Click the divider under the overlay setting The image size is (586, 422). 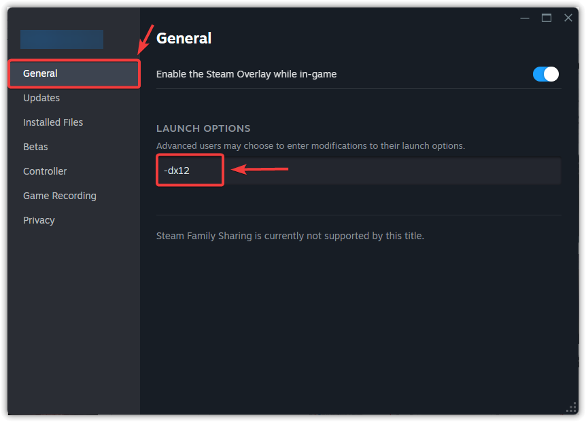[x=358, y=90]
